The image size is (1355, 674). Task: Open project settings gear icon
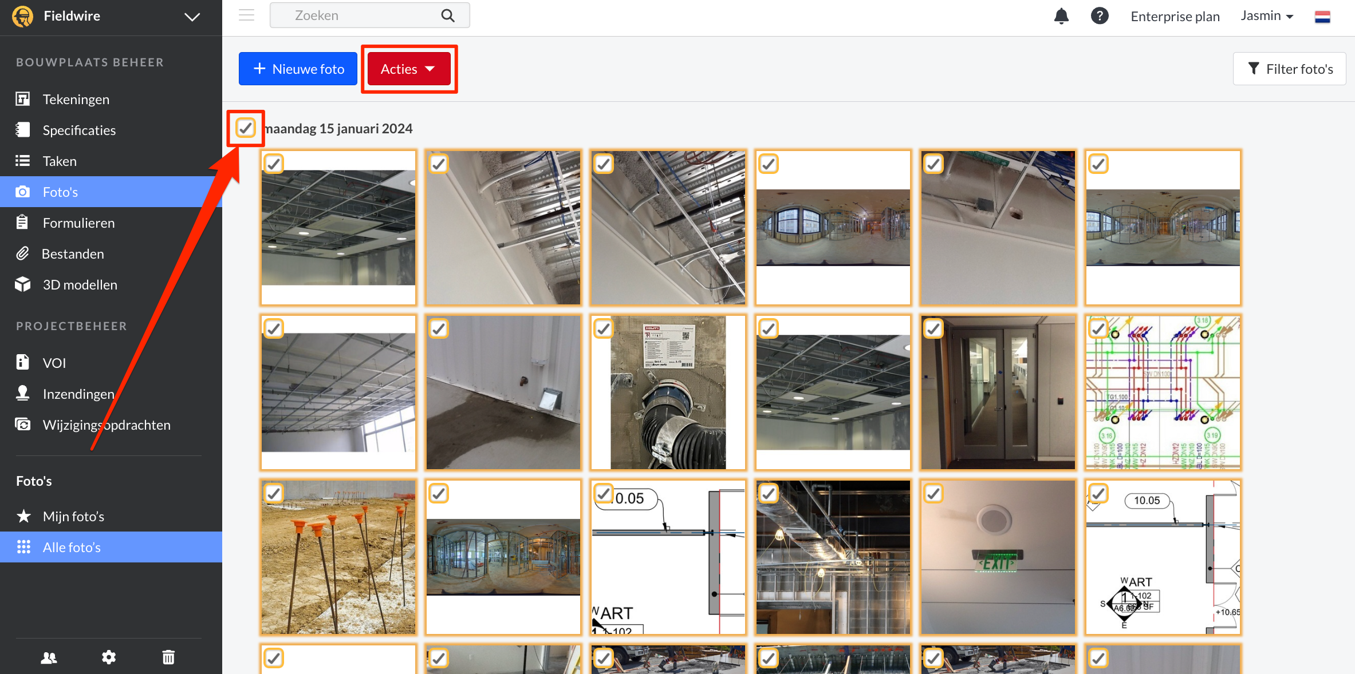[x=109, y=657]
